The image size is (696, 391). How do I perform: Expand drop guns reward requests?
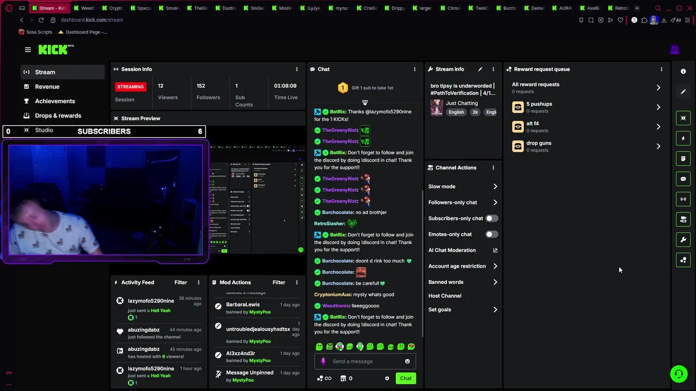(587, 146)
